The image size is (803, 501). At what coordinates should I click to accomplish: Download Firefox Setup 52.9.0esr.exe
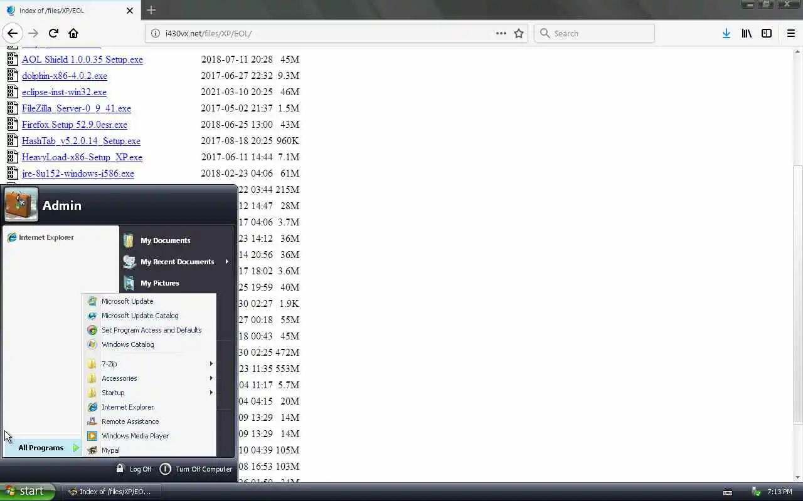[x=75, y=125]
